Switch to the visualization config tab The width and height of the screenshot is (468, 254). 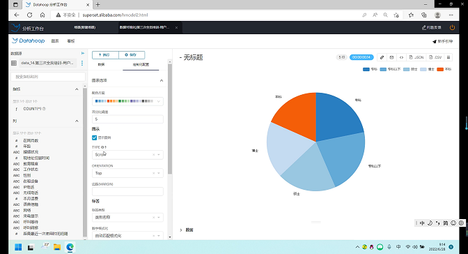coord(141,65)
